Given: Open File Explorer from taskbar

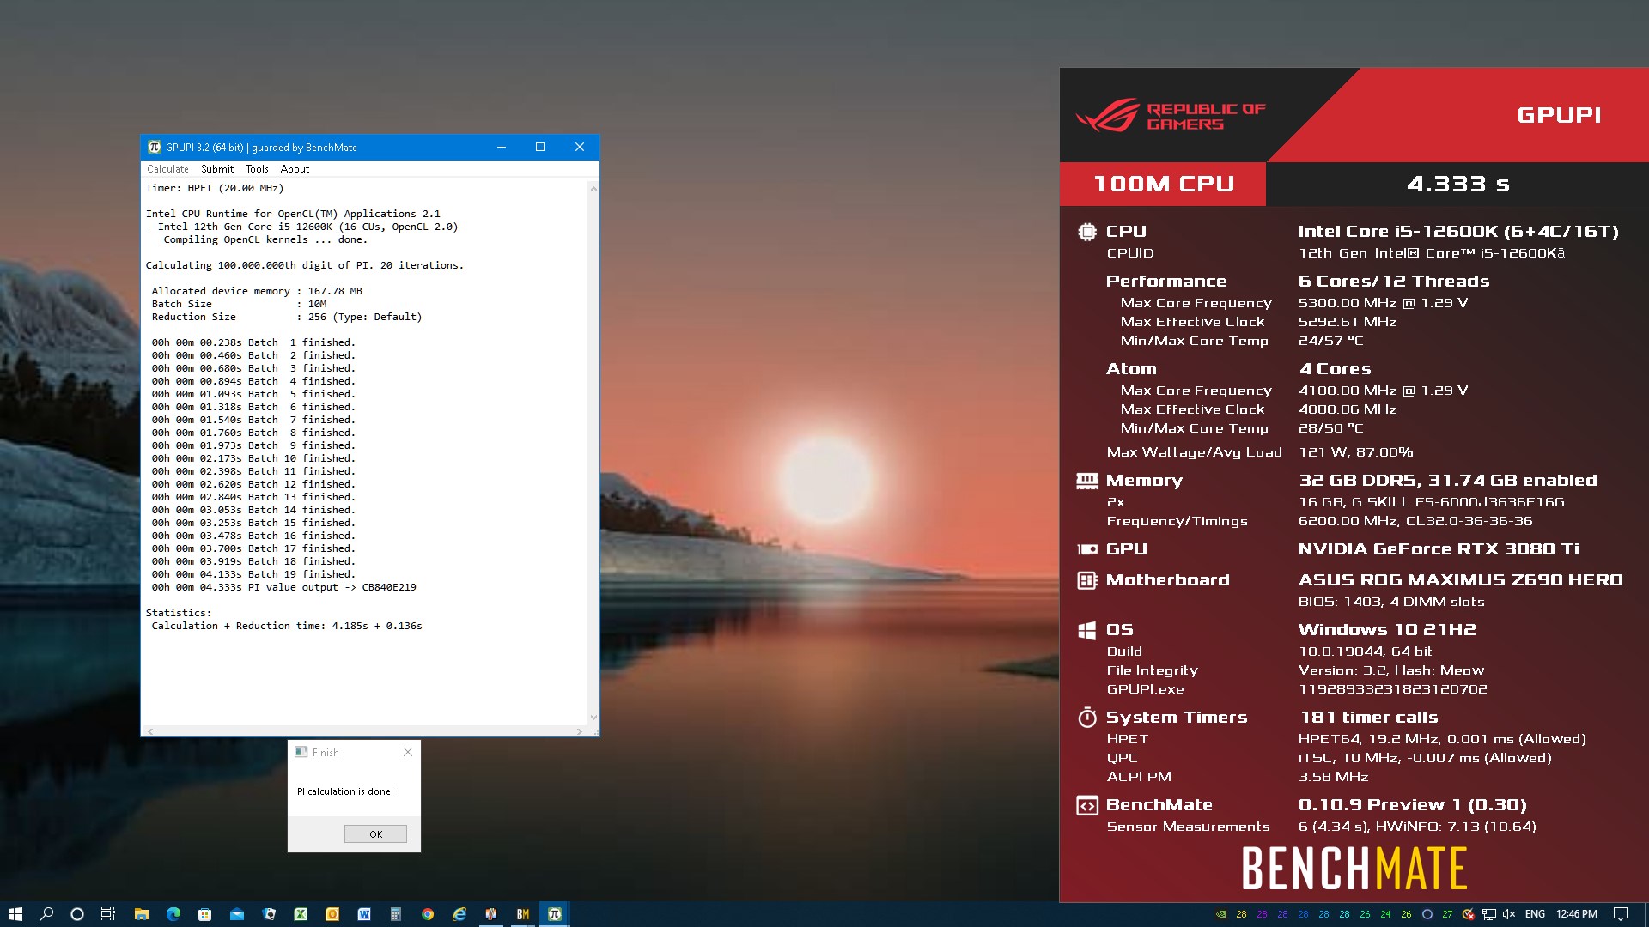Looking at the screenshot, I should [x=142, y=914].
